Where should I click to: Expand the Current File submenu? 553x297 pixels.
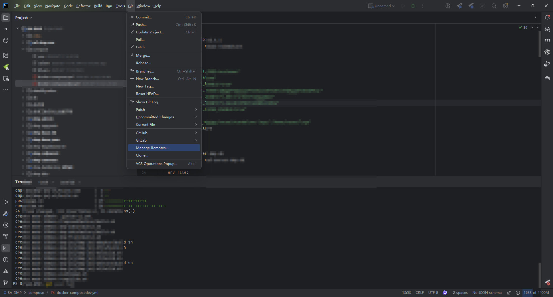pyautogui.click(x=164, y=124)
